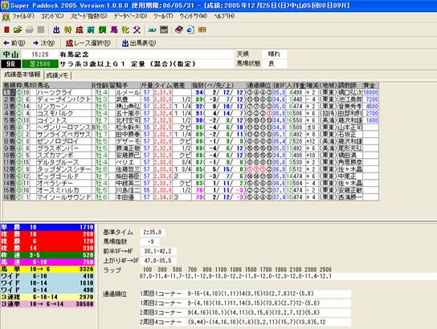This screenshot has width=437, height=329.
Task: Click the grayed-out printer icon
Action: [x=29, y=30]
